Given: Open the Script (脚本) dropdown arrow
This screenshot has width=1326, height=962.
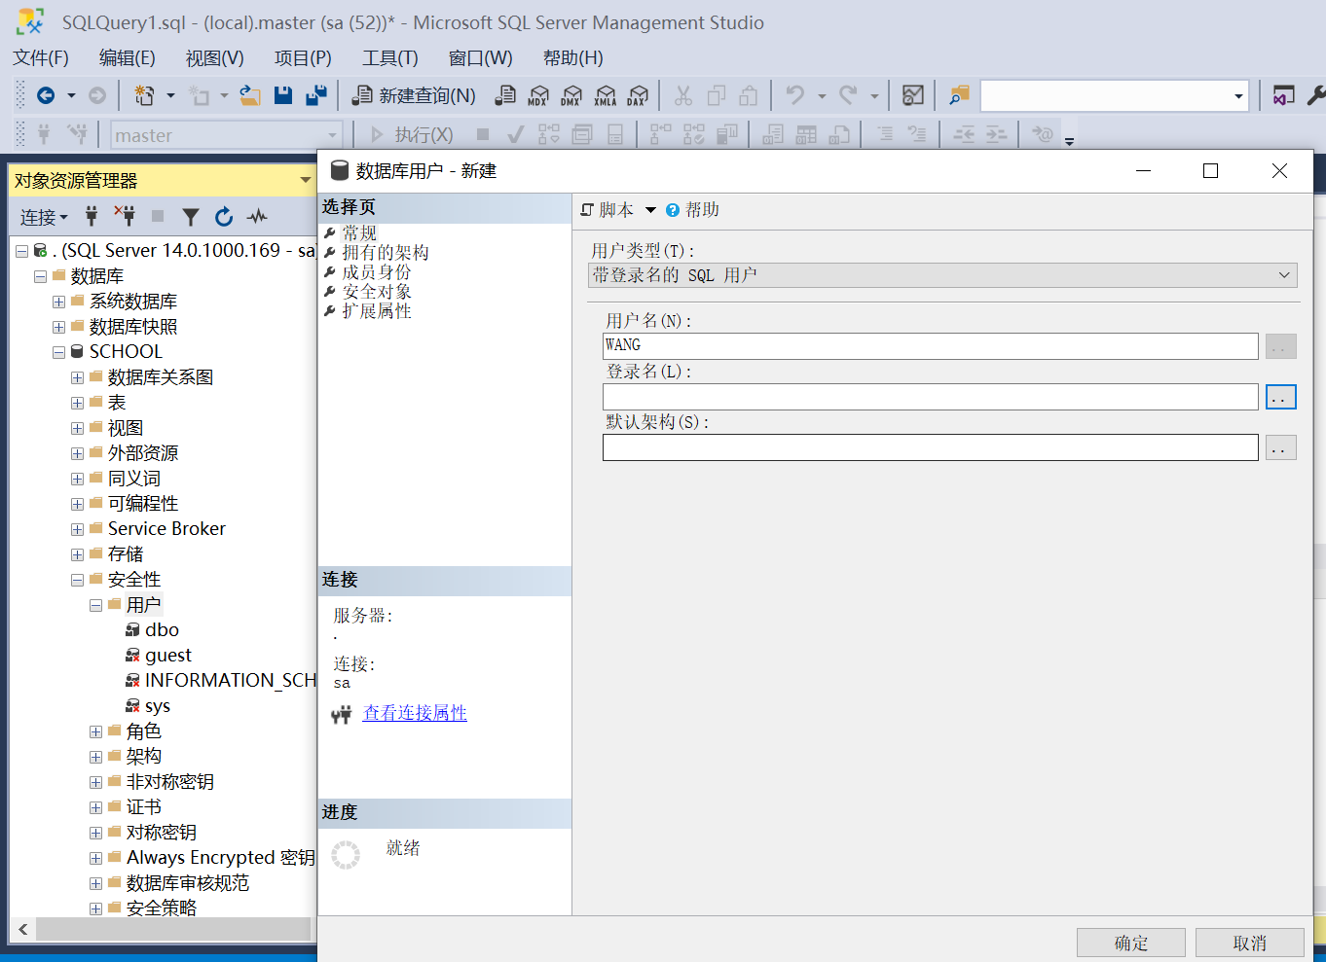Looking at the screenshot, I should (650, 210).
